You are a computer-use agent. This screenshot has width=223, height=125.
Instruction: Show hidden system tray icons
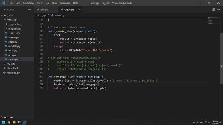click(x=194, y=122)
